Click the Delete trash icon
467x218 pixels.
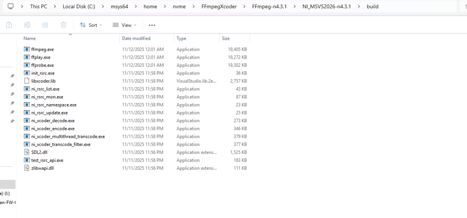pyautogui.click(x=63, y=25)
